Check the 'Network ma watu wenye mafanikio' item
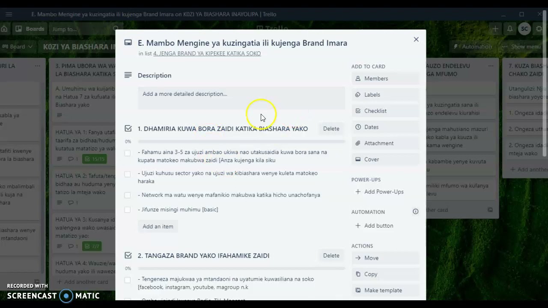548x308 pixels. [x=128, y=195]
